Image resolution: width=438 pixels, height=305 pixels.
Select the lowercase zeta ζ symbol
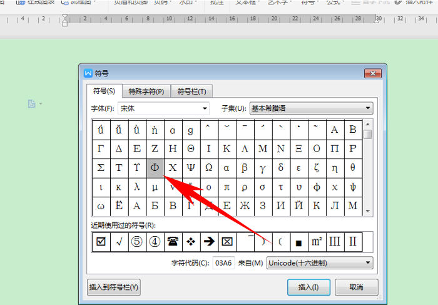point(317,168)
